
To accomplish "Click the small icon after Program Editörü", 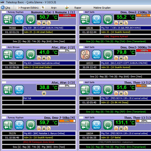I will coord(43,8).
